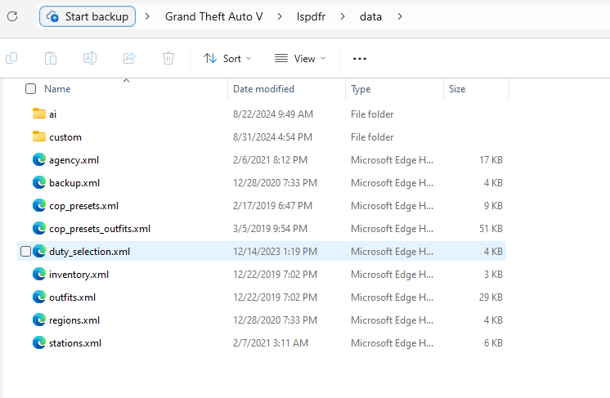Click the Cut toolbar icon
The height and width of the screenshot is (398, 610).
point(11,58)
